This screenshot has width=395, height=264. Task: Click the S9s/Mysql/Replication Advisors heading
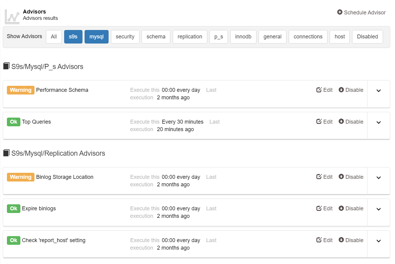[x=58, y=153]
